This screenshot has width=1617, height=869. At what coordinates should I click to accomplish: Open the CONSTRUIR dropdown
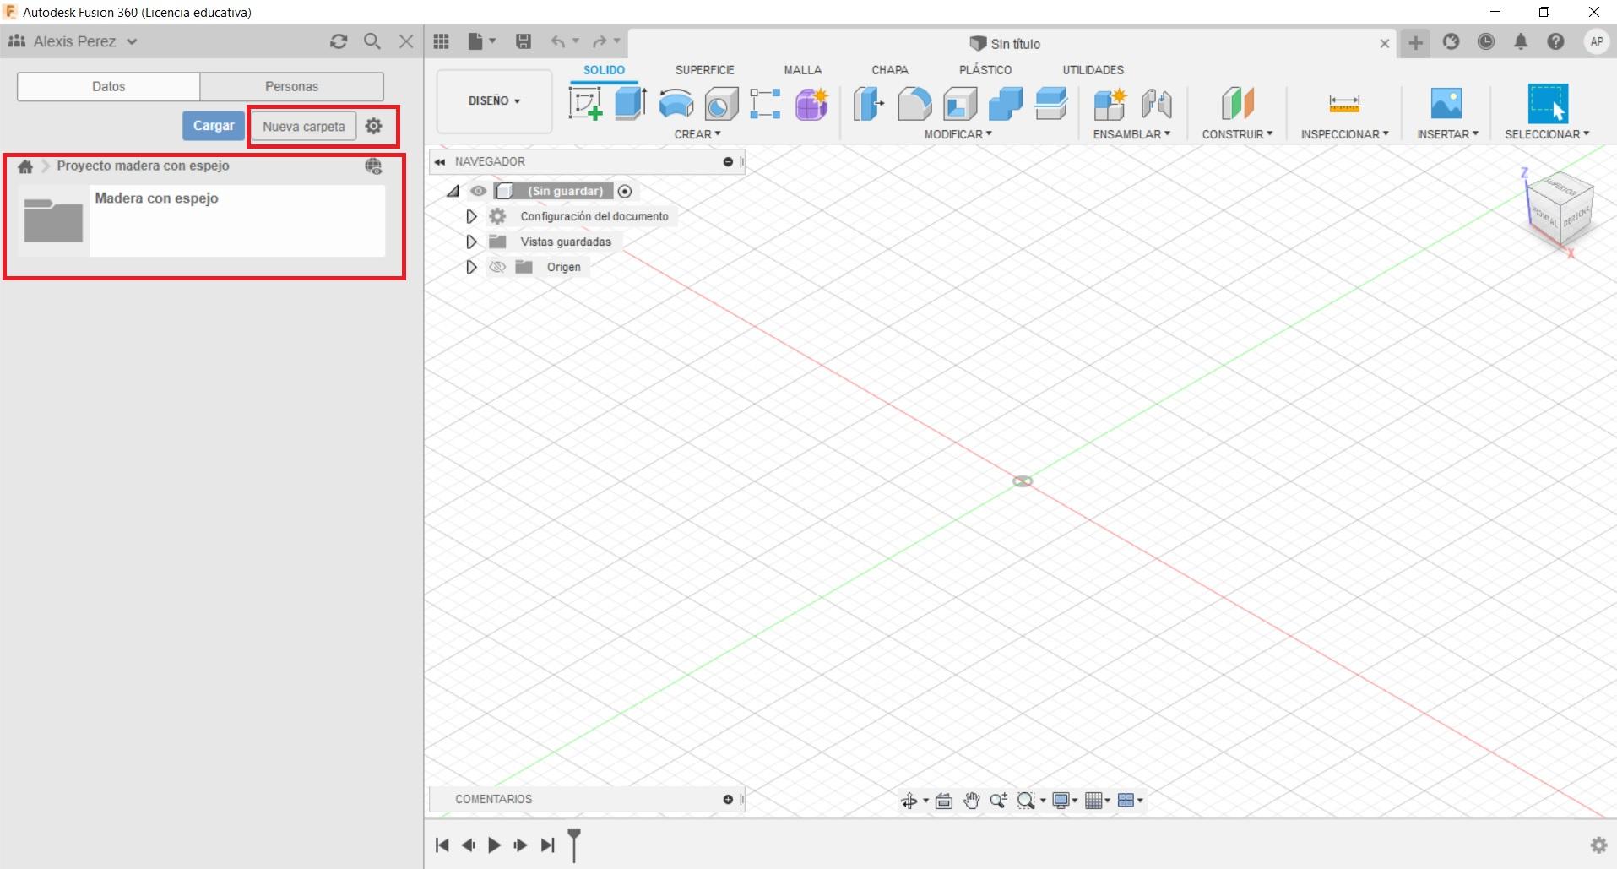[x=1237, y=134]
